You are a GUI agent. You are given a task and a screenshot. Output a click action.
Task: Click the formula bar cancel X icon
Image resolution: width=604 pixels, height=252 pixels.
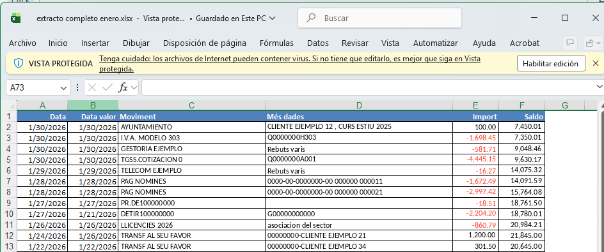[x=91, y=87]
